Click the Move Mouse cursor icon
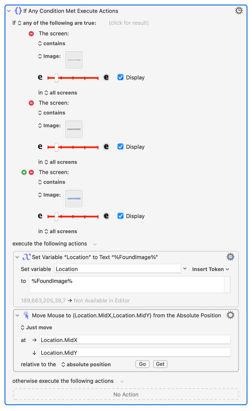252x411 pixels. click(x=26, y=315)
